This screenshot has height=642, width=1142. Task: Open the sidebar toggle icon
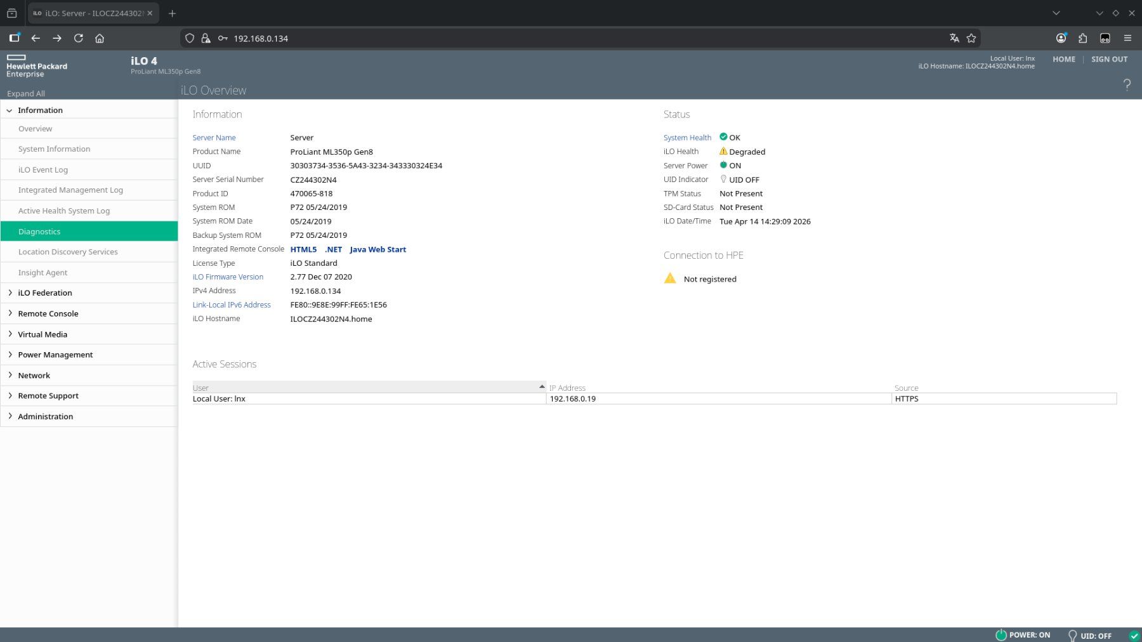point(15,38)
